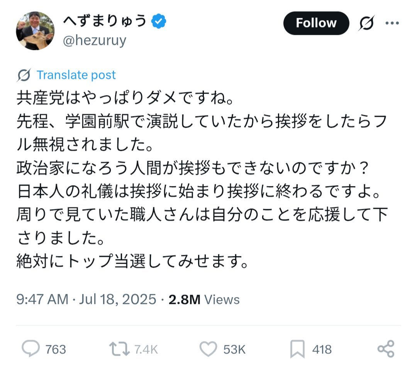Click the Grok icon left of Translate post
The image size is (417, 367).
(24, 75)
